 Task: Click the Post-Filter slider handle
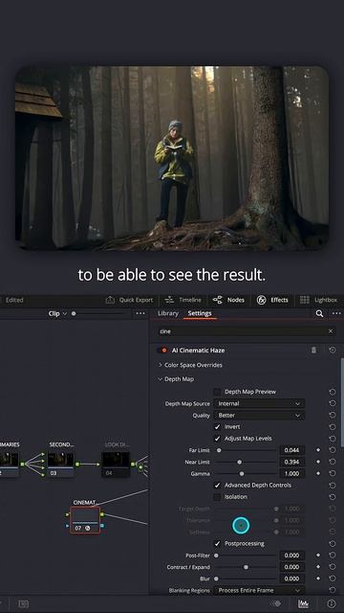[x=216, y=556]
